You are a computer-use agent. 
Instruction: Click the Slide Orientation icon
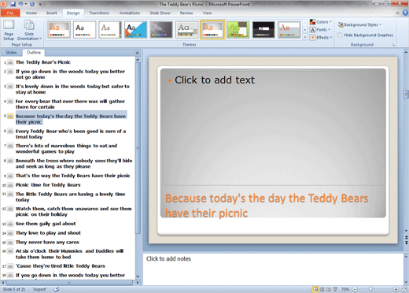[29, 30]
